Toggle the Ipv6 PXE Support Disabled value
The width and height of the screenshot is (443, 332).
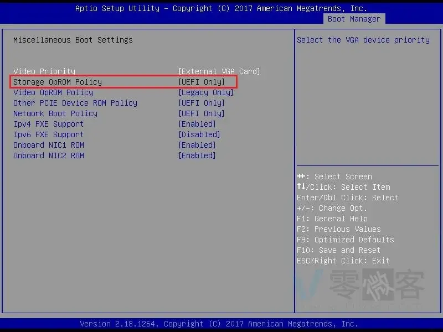pyautogui.click(x=199, y=134)
